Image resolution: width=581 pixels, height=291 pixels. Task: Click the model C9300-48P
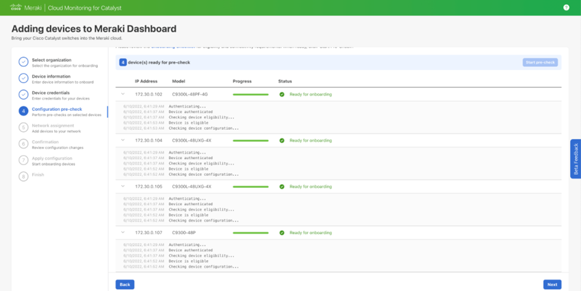pyautogui.click(x=184, y=233)
